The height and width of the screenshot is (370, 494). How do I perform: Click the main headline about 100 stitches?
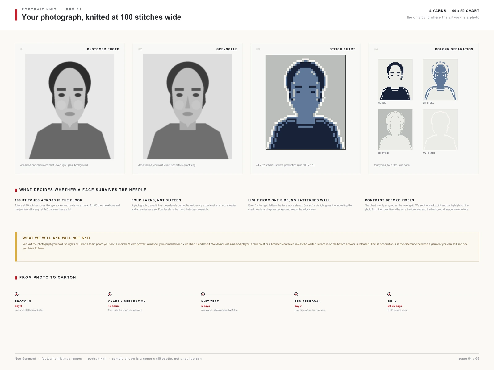click(x=101, y=17)
